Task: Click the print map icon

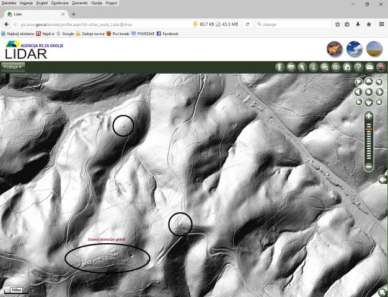Action: [x=291, y=67]
